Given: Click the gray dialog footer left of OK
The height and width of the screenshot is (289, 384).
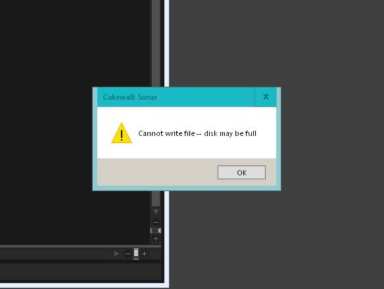Looking at the screenshot, I should pos(157,172).
